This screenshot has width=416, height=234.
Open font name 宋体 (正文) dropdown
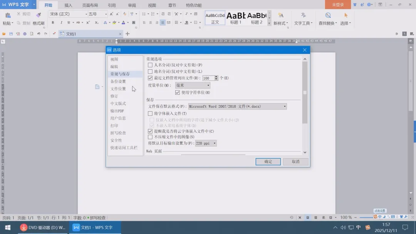[86, 14]
